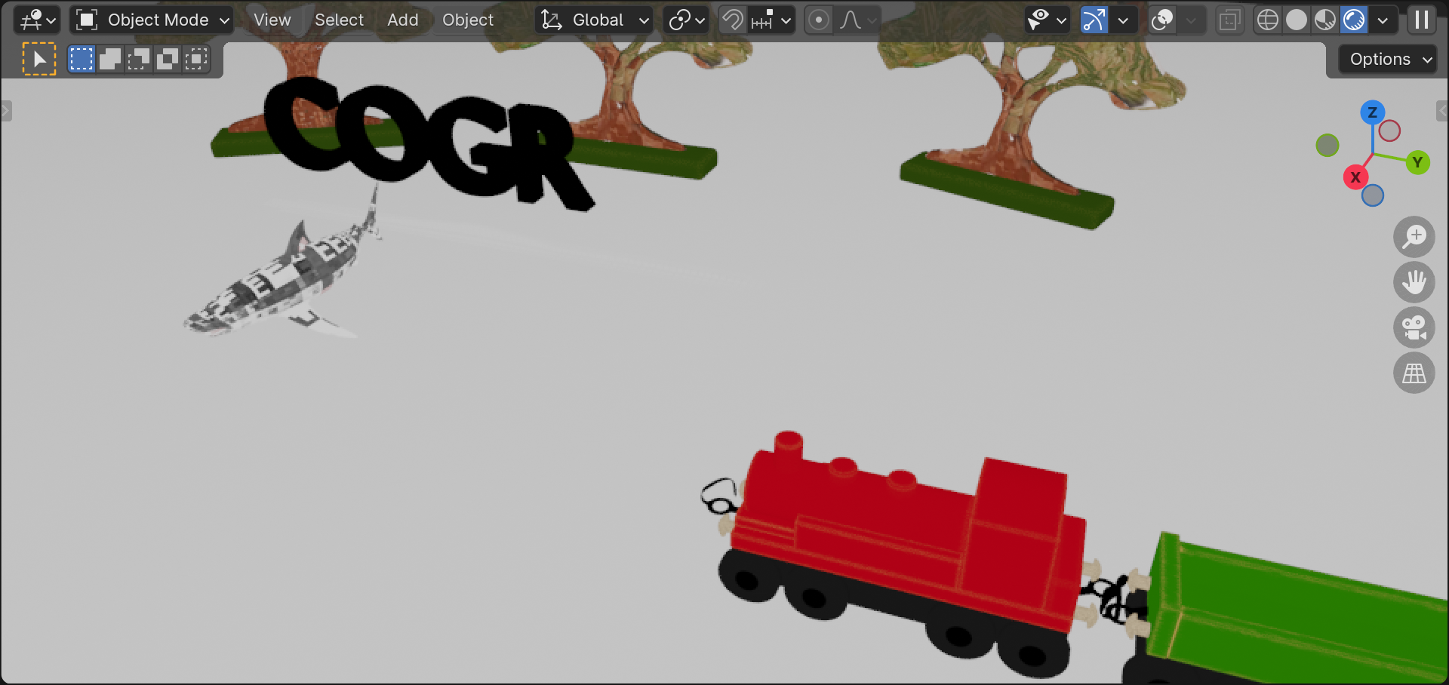This screenshot has height=685, width=1449.
Task: Open the Object Mode dropdown
Action: pyautogui.click(x=152, y=20)
